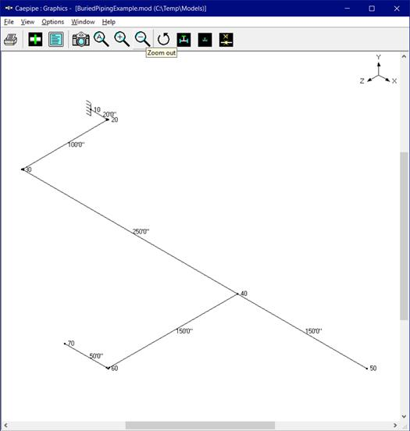The width and height of the screenshot is (410, 431).
Task: Click the horizontal scrollbar right arrow
Action: pyautogui.click(x=395, y=426)
